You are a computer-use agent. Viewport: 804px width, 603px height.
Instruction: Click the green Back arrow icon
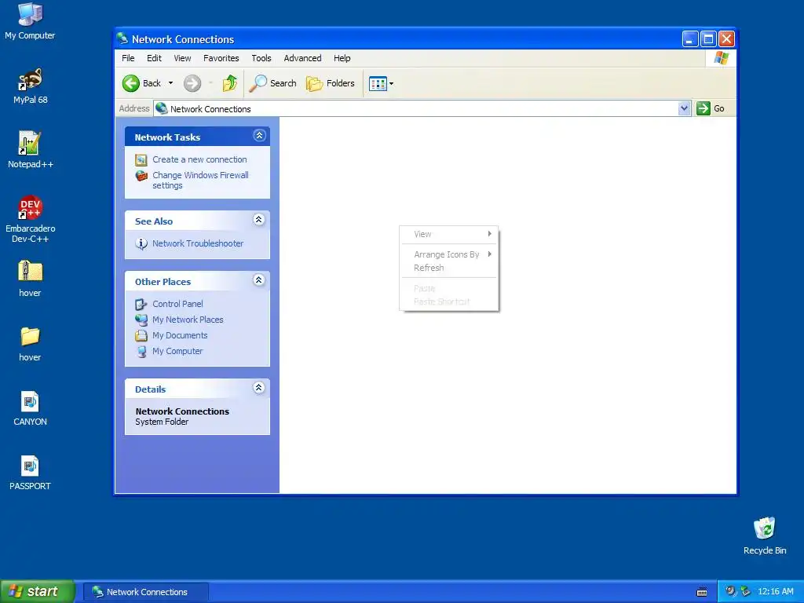(x=131, y=83)
